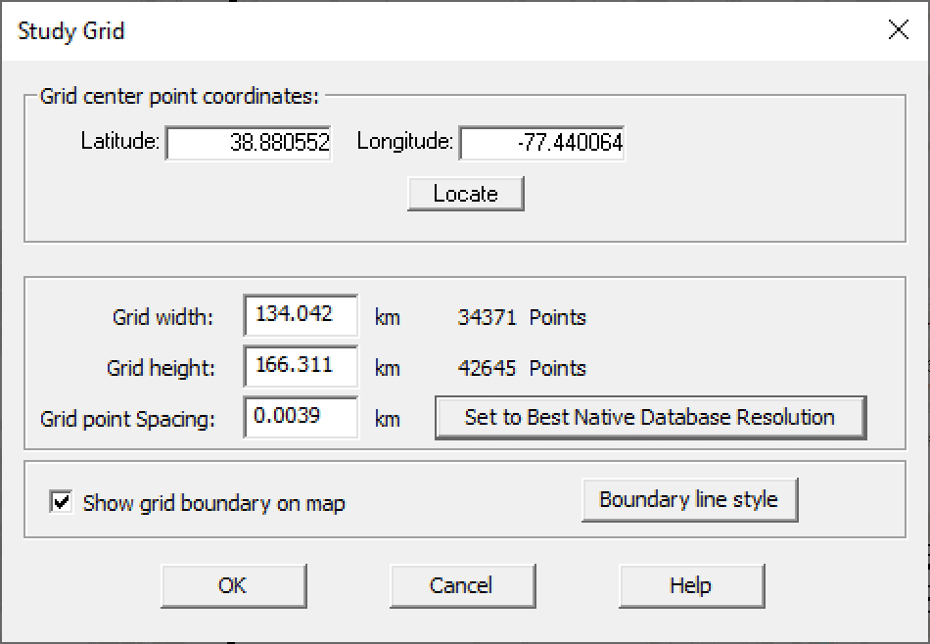Viewport: 930px width, 644px height.
Task: Focus the Grid point Spacing field
Action: [x=300, y=418]
